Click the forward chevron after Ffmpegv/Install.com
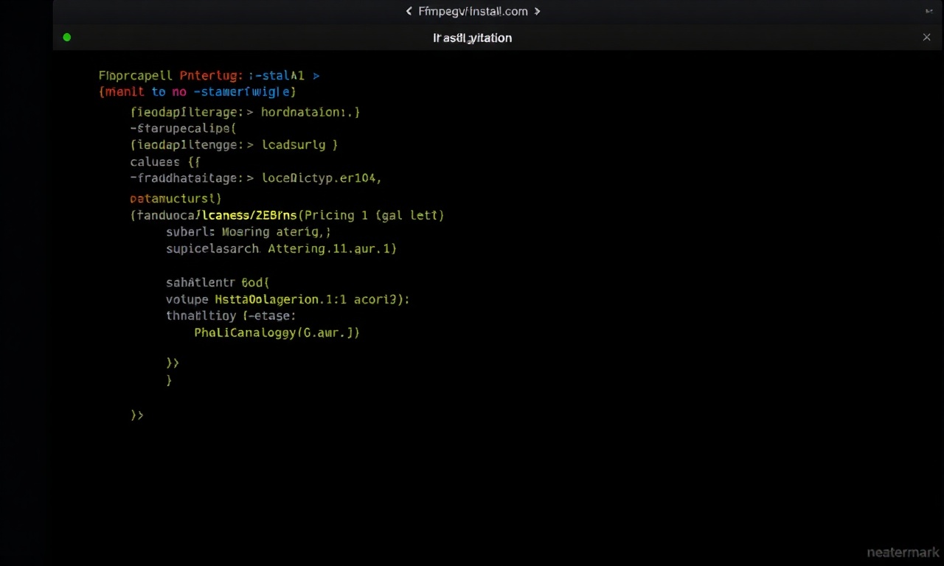The image size is (944, 566). pyautogui.click(x=537, y=11)
